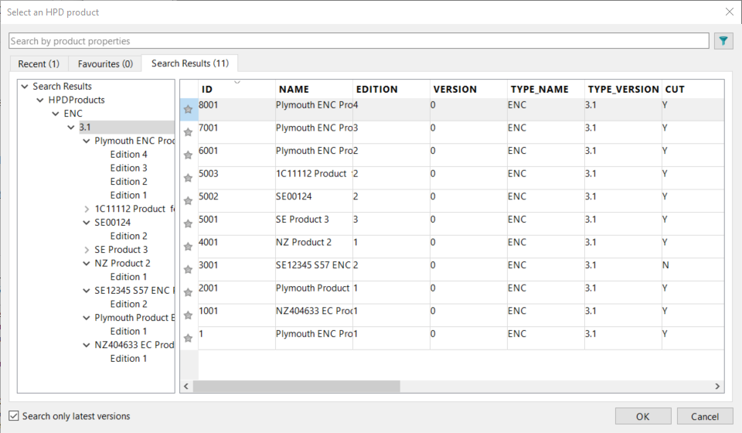742x433 pixels.
Task: Click the Search by product properties field
Action: click(359, 41)
